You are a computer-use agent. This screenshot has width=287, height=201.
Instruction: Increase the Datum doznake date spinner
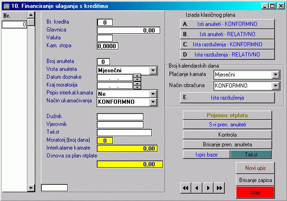137,75
